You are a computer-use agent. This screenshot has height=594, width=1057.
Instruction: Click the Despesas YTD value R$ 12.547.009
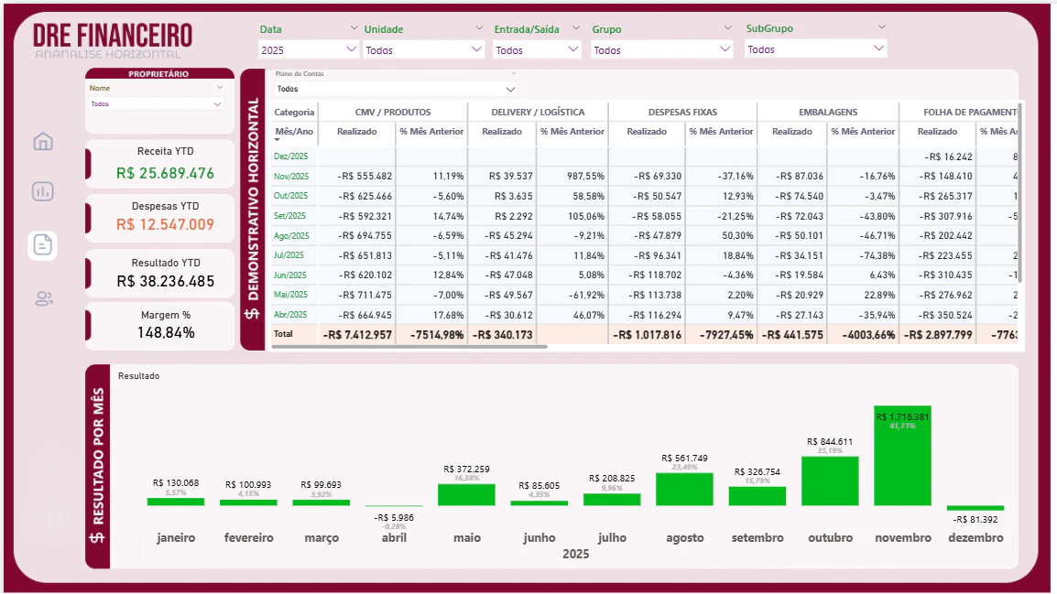pyautogui.click(x=165, y=224)
